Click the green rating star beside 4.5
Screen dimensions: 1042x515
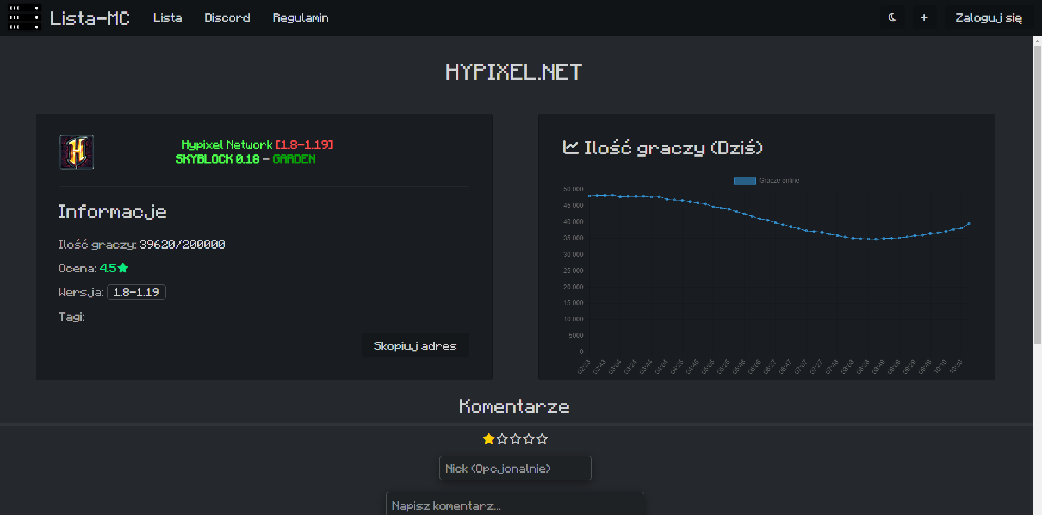pos(123,268)
